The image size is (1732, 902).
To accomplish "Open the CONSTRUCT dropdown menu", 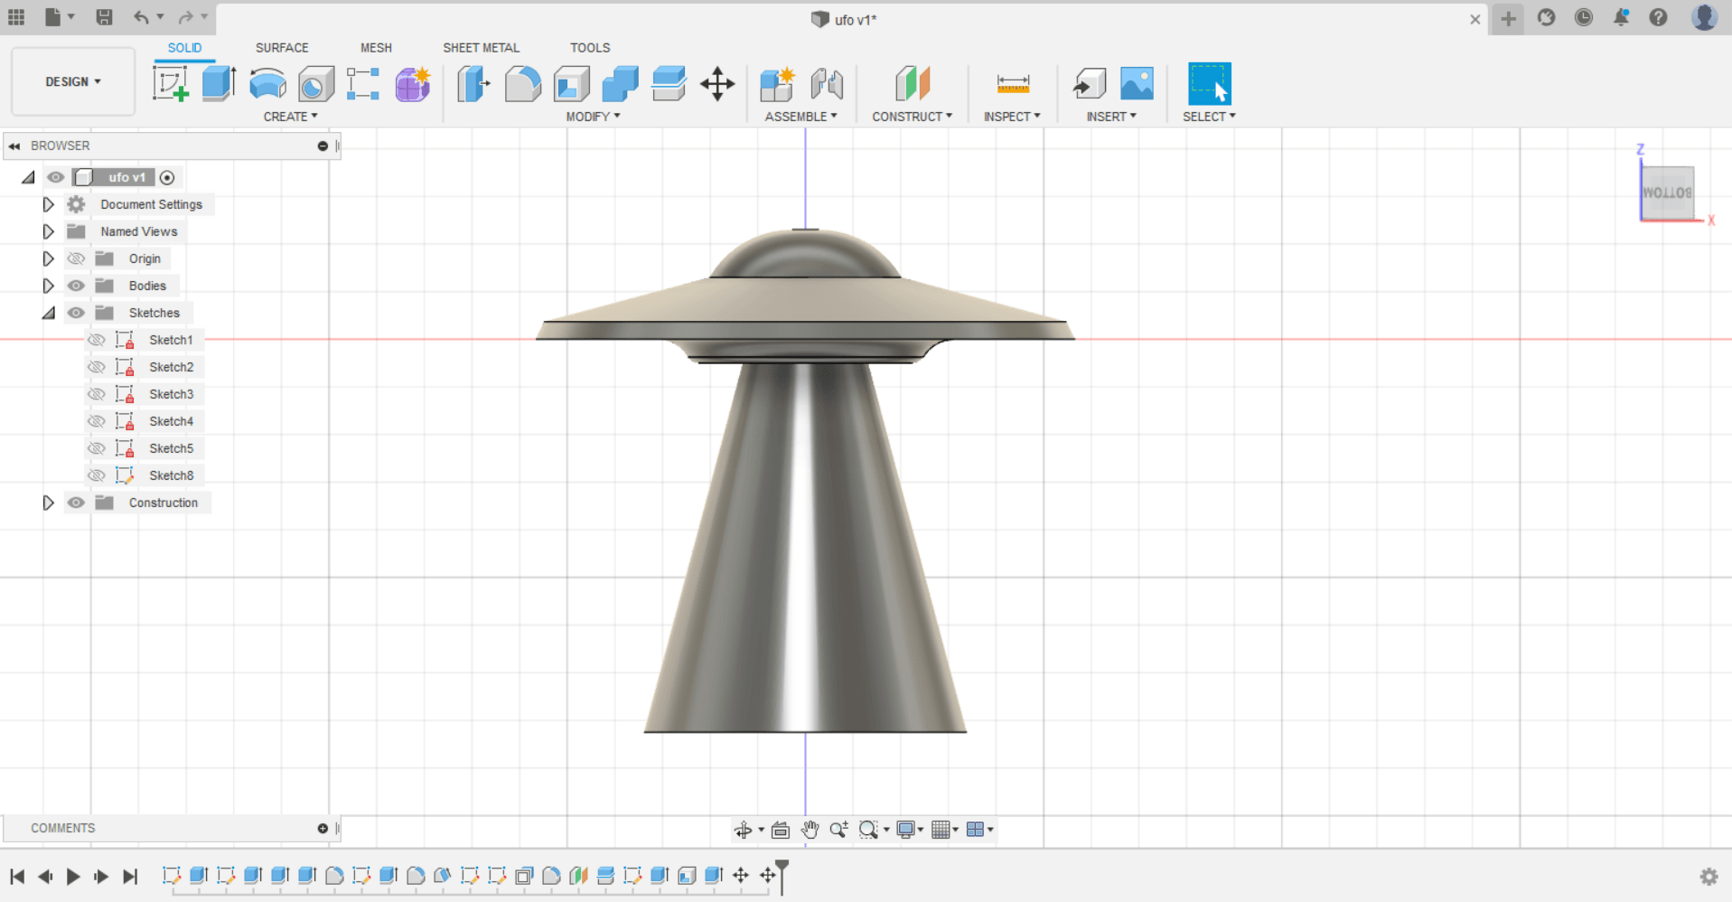I will [x=912, y=117].
